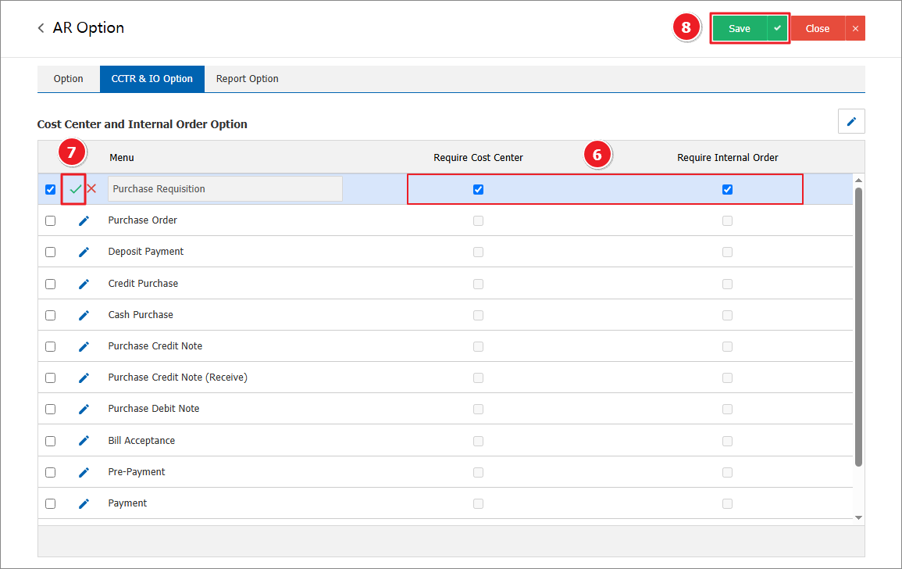Open the Report Option tab
Image resolution: width=902 pixels, height=569 pixels.
(247, 79)
